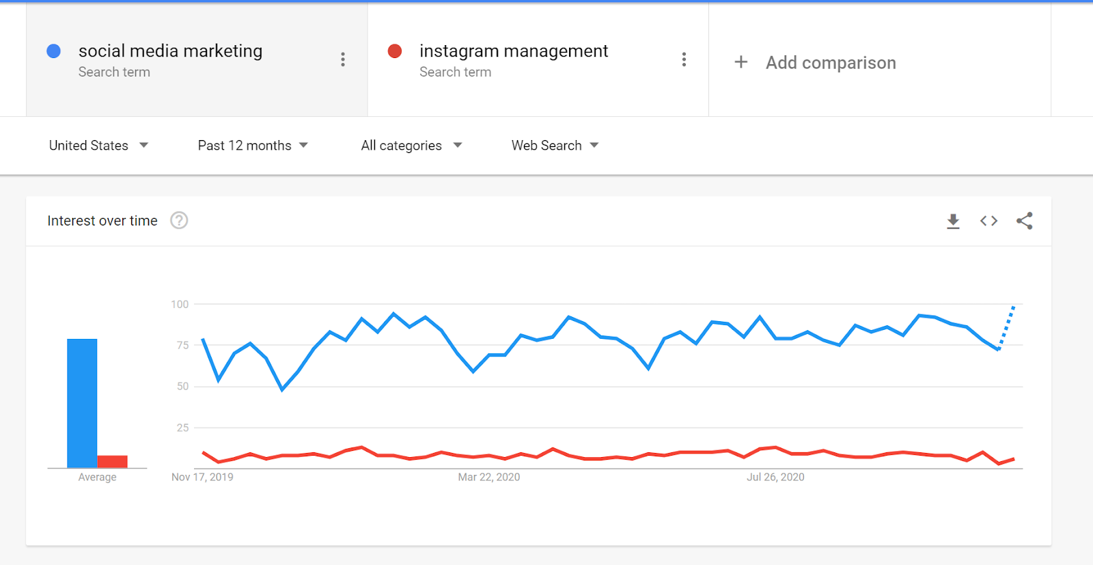Click the Add comparison text
1093x565 pixels.
[x=830, y=63]
